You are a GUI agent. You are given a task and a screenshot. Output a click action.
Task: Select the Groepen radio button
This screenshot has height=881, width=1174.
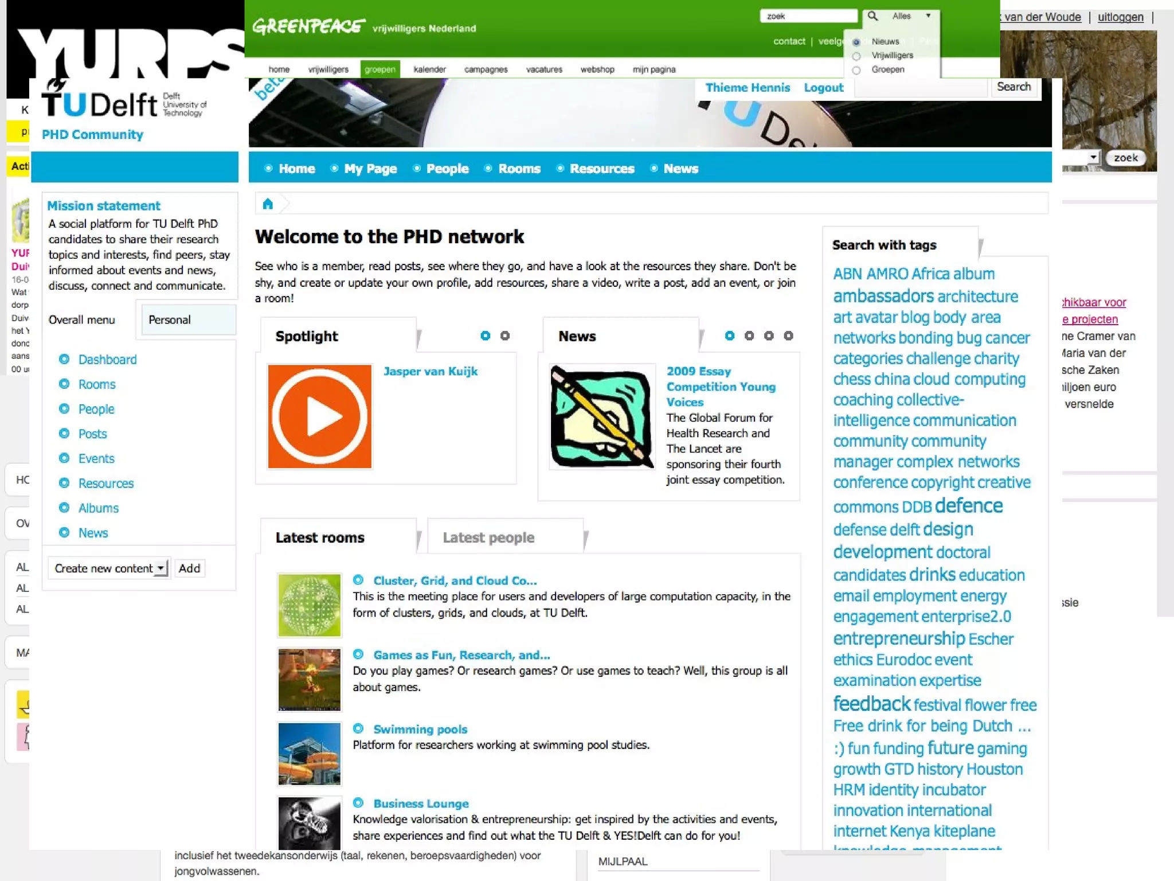(x=856, y=70)
